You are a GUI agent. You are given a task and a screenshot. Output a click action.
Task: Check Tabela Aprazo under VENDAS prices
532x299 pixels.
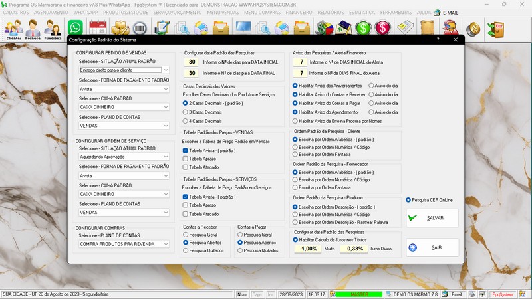click(199, 159)
